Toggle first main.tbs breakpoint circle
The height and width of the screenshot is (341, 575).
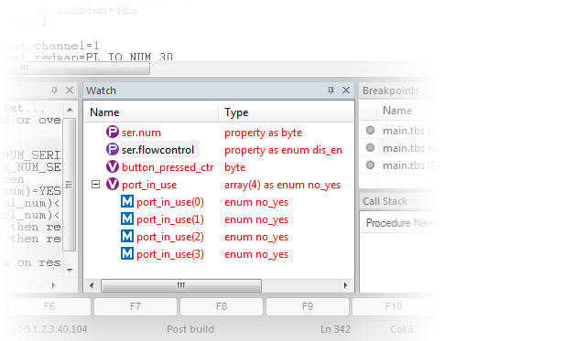point(370,130)
